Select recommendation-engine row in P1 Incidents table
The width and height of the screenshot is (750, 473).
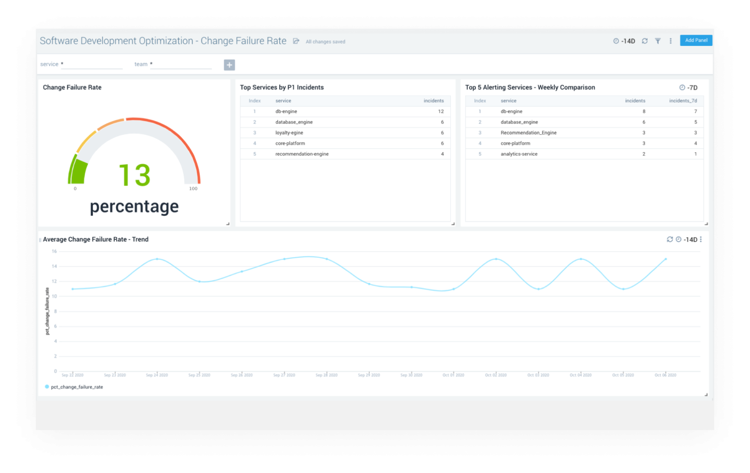(345, 154)
